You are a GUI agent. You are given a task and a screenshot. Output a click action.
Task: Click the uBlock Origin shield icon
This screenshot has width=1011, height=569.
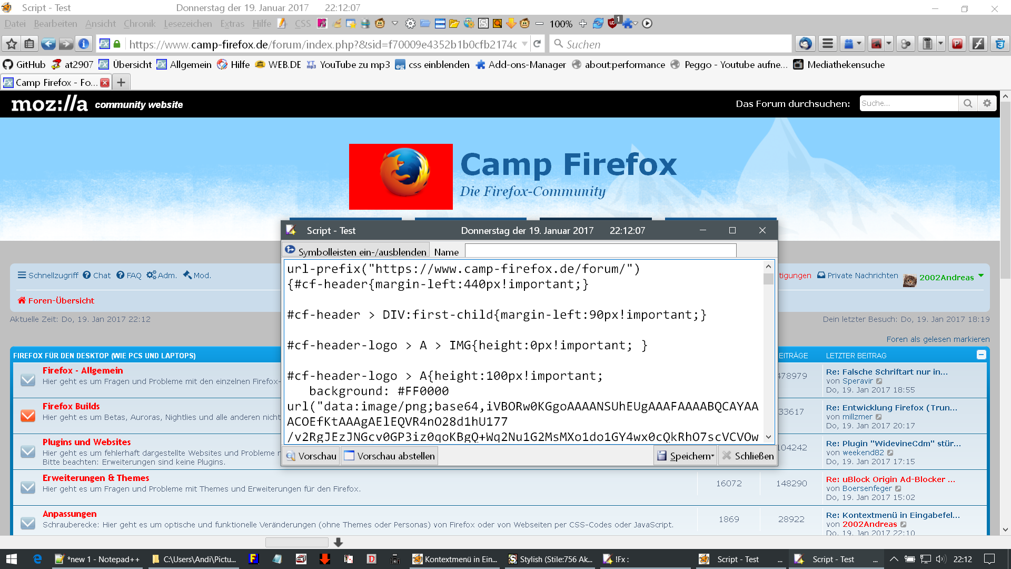612,24
